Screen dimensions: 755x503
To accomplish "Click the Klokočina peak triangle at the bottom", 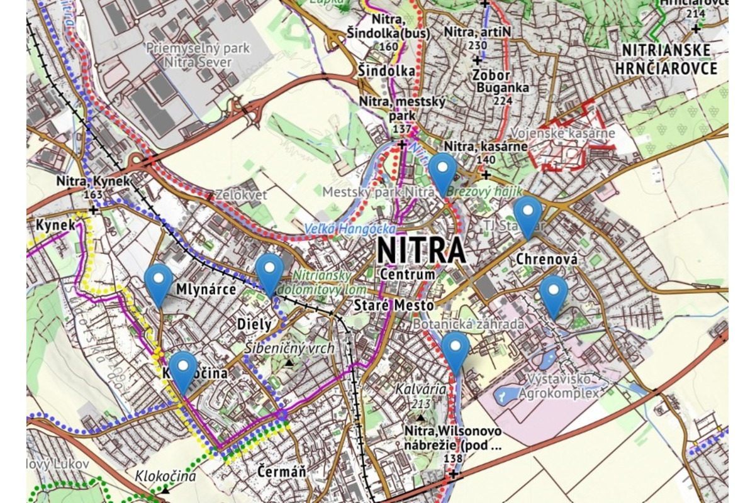I will [x=165, y=489].
